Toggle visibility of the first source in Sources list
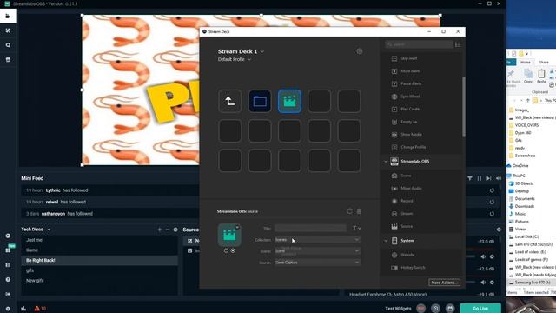Image resolution: width=556 pixels, height=313 pixels. [x=190, y=241]
